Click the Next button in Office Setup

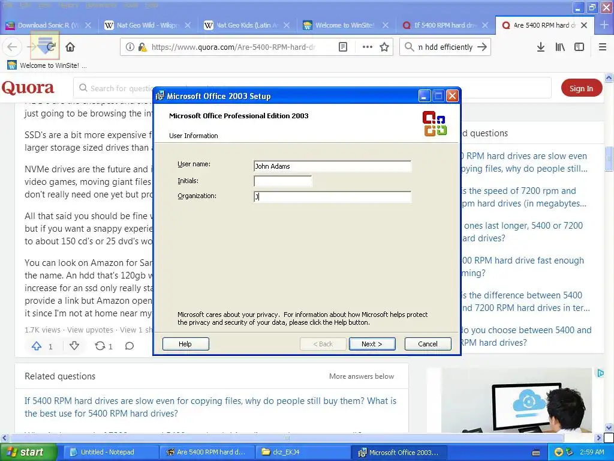(372, 344)
